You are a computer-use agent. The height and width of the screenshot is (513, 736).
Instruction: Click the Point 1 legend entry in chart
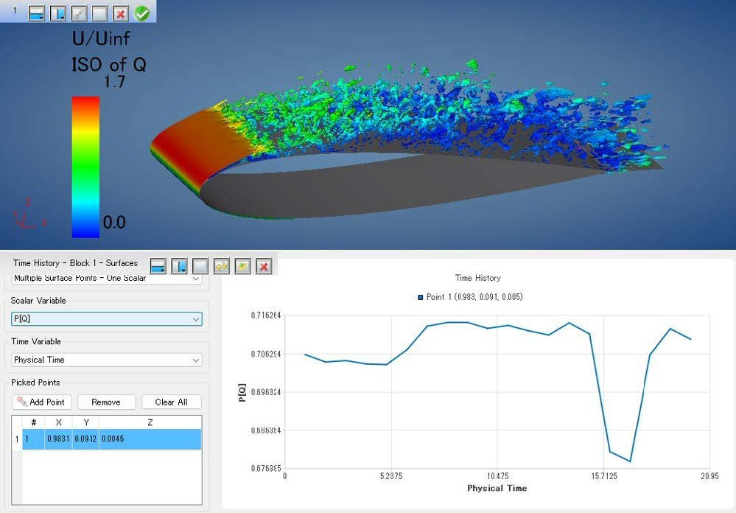[470, 297]
